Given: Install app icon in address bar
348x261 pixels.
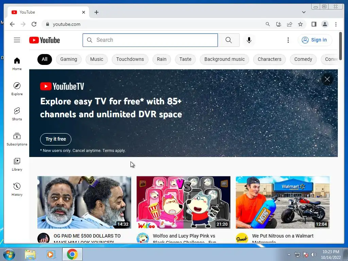Looking at the screenshot, I should coord(279,24).
